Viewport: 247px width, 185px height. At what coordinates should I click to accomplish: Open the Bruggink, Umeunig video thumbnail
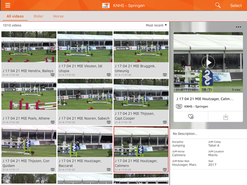pos(141,47)
